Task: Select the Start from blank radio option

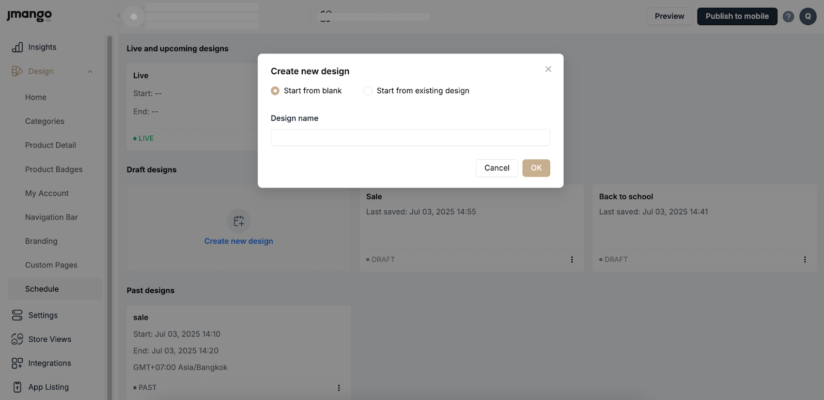Action: point(275,91)
